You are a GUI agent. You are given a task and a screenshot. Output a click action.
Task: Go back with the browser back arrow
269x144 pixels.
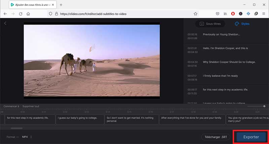click(5, 14)
